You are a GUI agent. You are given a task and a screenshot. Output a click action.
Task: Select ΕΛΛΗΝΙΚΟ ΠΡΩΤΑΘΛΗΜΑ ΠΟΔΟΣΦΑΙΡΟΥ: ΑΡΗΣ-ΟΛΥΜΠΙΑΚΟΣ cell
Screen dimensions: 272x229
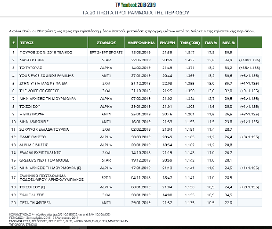53,178
